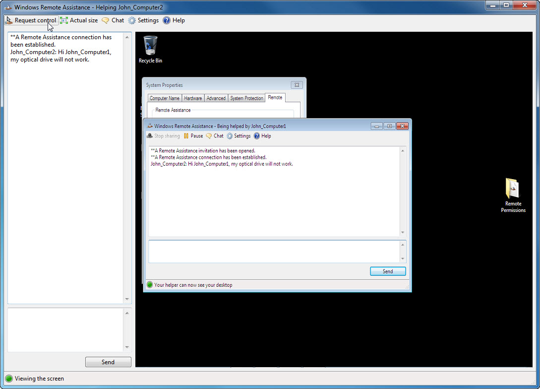The width and height of the screenshot is (540, 389).
Task: Switch to the Hardware tab
Action: coord(193,98)
